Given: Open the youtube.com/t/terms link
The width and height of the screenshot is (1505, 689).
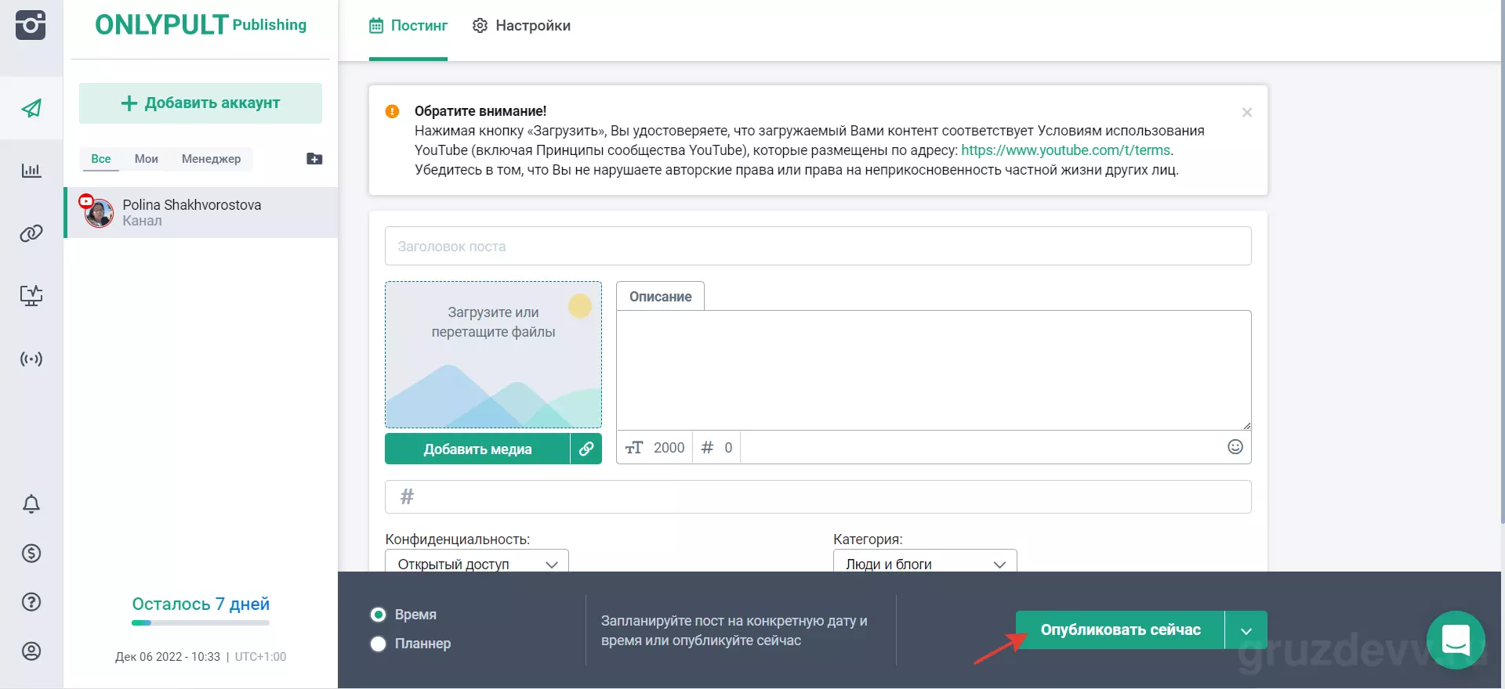Looking at the screenshot, I should [1066, 150].
